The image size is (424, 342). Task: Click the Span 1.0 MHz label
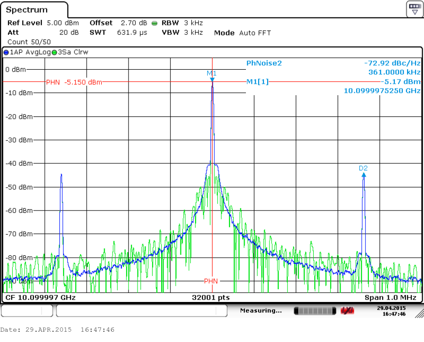click(x=390, y=298)
